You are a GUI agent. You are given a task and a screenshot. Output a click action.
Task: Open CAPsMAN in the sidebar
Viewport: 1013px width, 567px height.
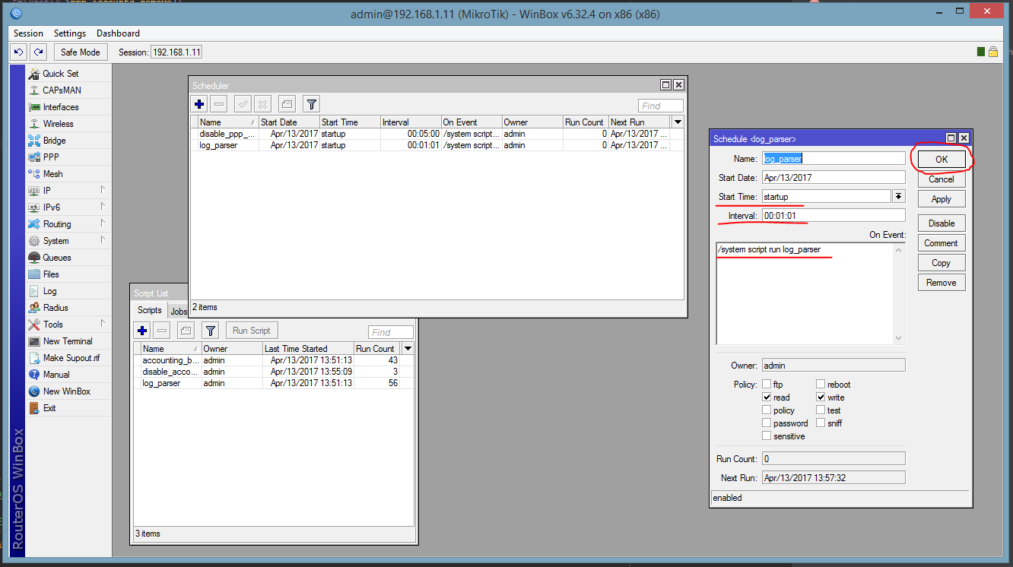[x=62, y=90]
